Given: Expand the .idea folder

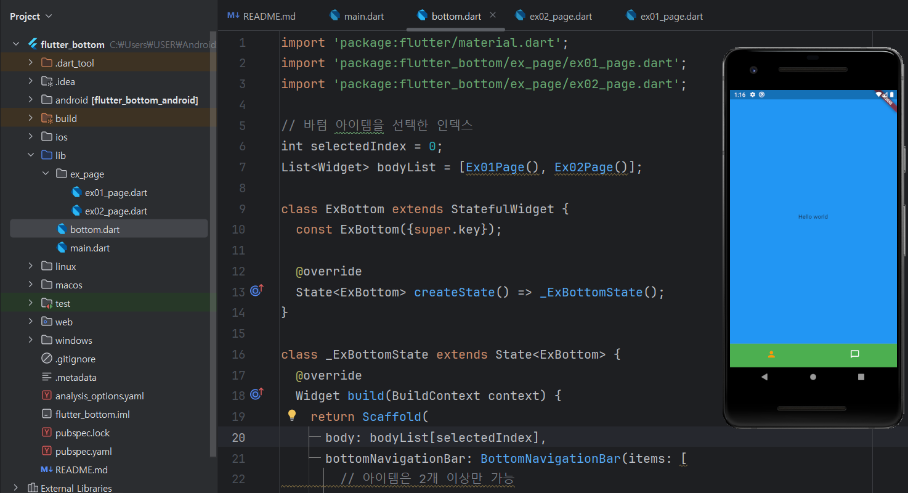Looking at the screenshot, I should tap(31, 81).
